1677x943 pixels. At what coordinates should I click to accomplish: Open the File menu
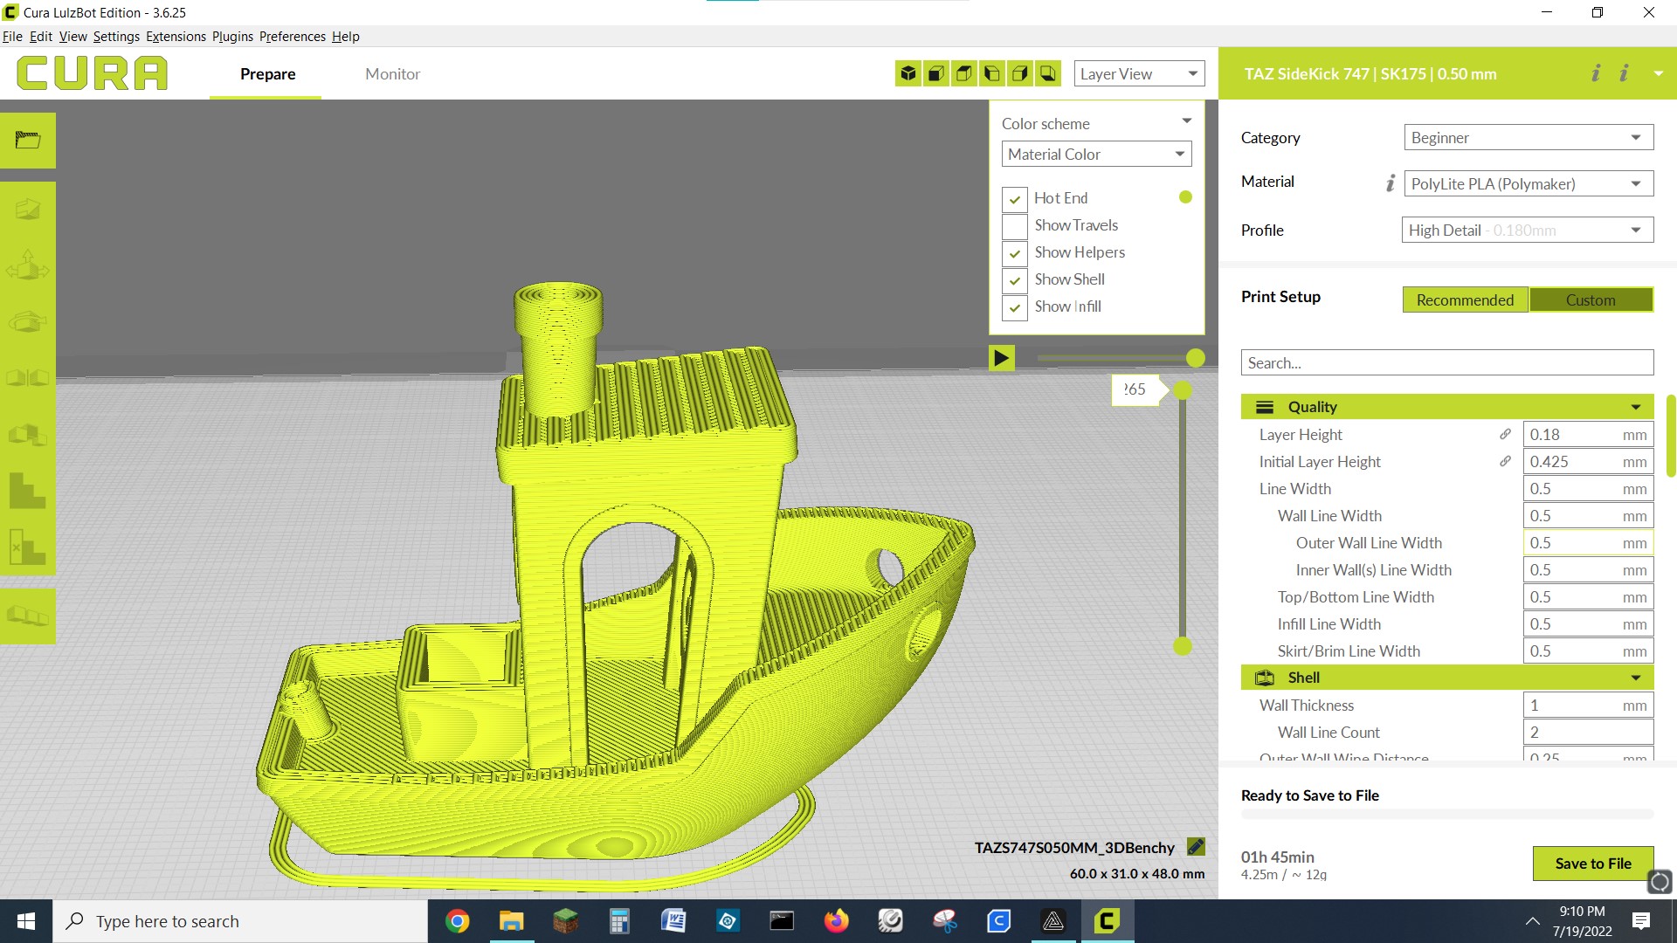click(12, 36)
